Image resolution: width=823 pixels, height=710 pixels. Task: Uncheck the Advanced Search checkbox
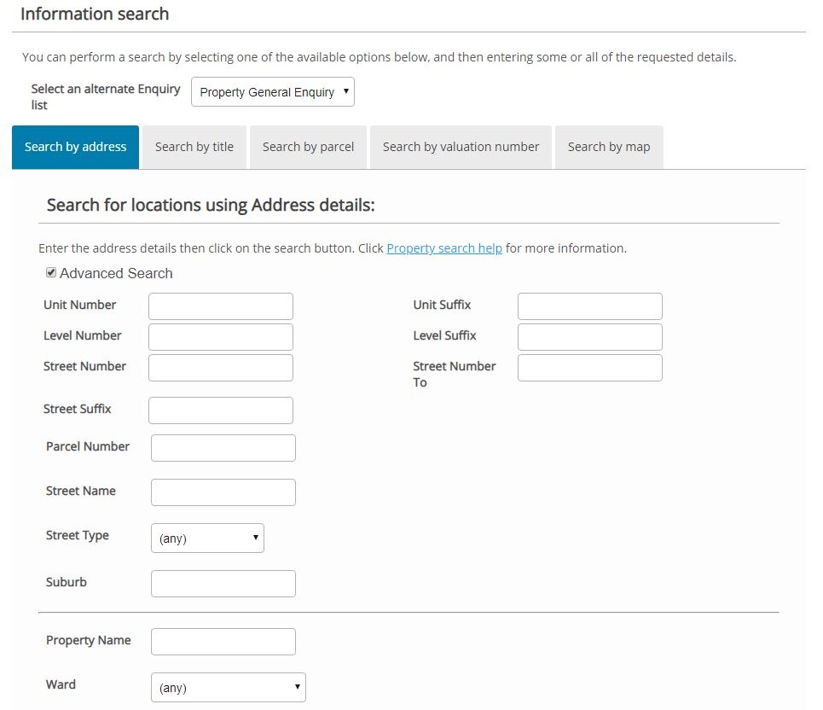(x=51, y=273)
